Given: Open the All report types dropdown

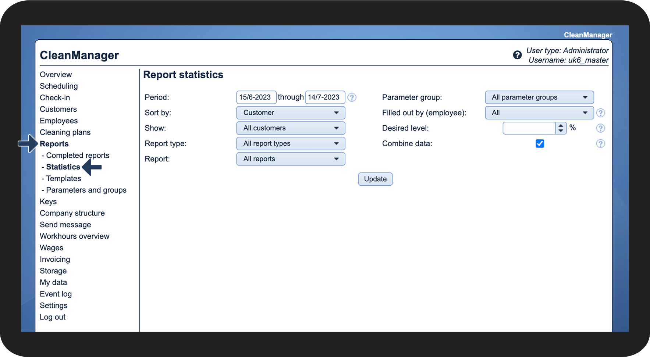Looking at the screenshot, I should pyautogui.click(x=291, y=144).
